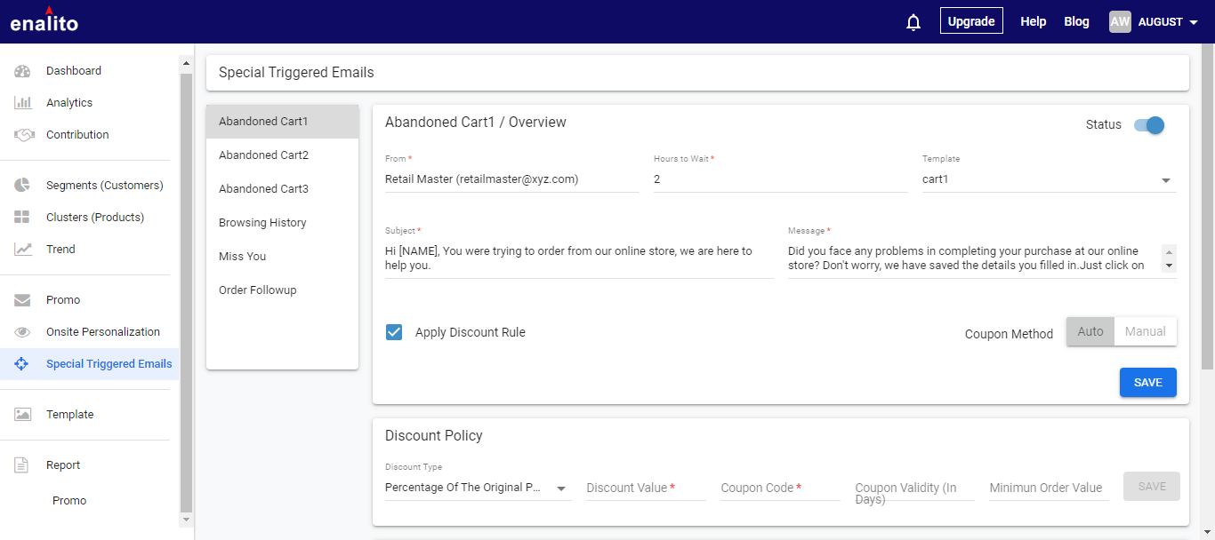The height and width of the screenshot is (540, 1215).
Task: Click the Onsite Personalization eye icon
Action: click(x=23, y=332)
